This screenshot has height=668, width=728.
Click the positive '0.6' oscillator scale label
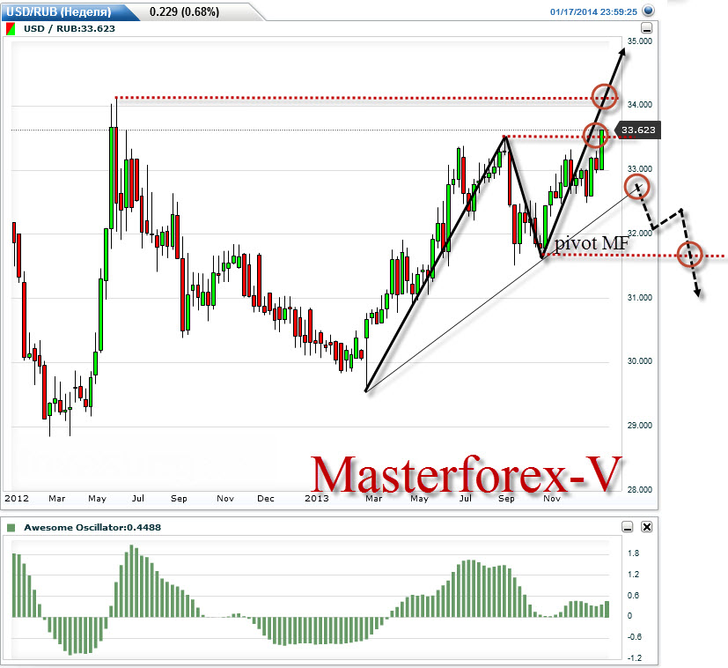pyautogui.click(x=633, y=596)
